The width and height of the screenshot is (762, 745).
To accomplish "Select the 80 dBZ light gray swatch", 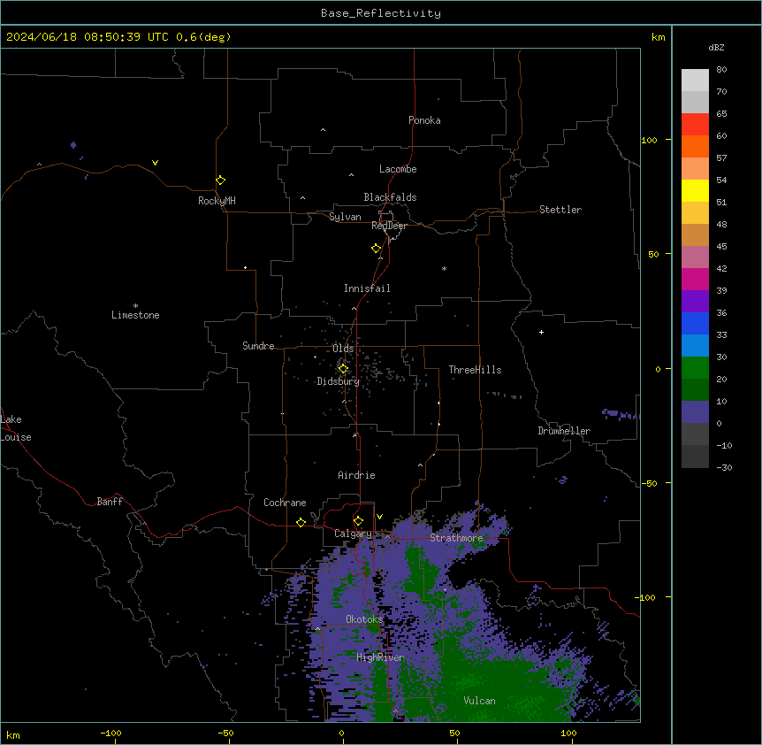I will pyautogui.click(x=695, y=80).
